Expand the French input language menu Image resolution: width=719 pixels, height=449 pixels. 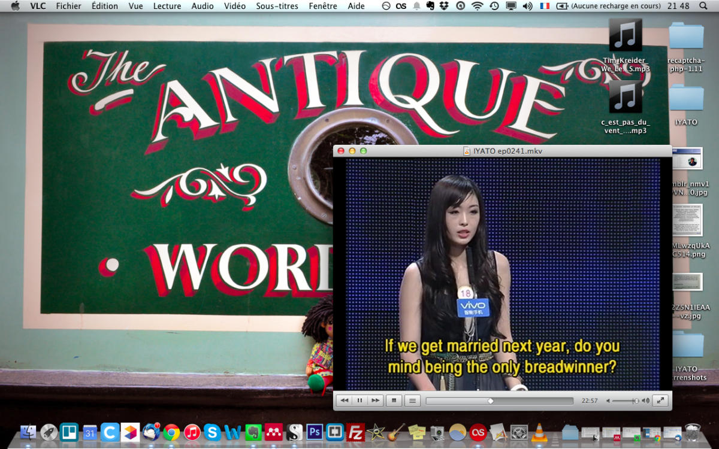(x=545, y=6)
